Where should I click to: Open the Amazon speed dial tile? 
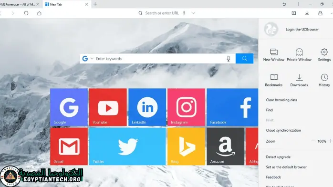[226, 146]
